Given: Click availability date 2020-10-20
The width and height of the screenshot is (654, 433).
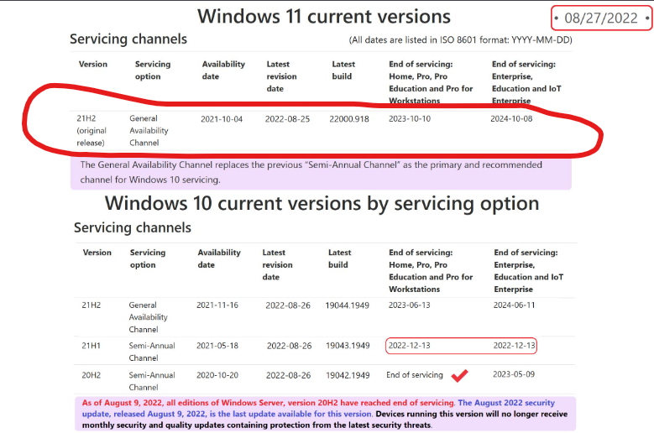Looking at the screenshot, I should 217,375.
